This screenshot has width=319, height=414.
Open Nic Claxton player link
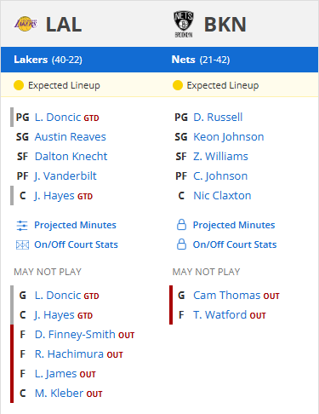tap(222, 196)
